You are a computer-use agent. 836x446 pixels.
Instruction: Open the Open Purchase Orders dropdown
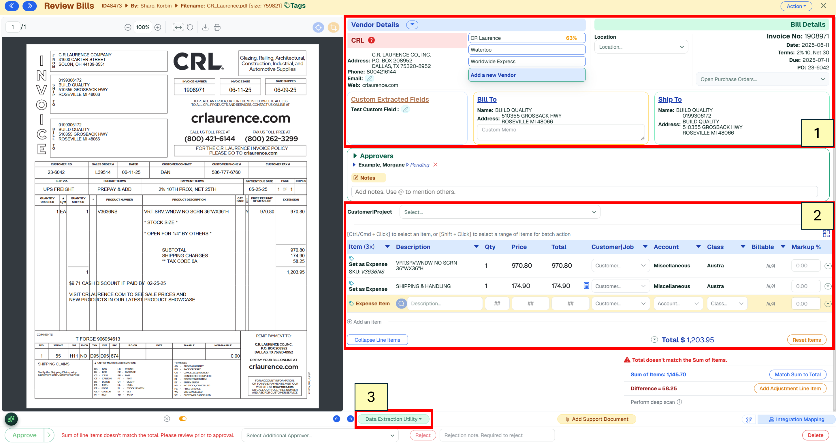tap(762, 79)
